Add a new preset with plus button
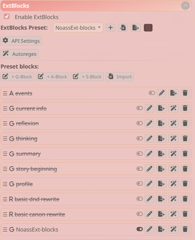 tap(111, 28)
